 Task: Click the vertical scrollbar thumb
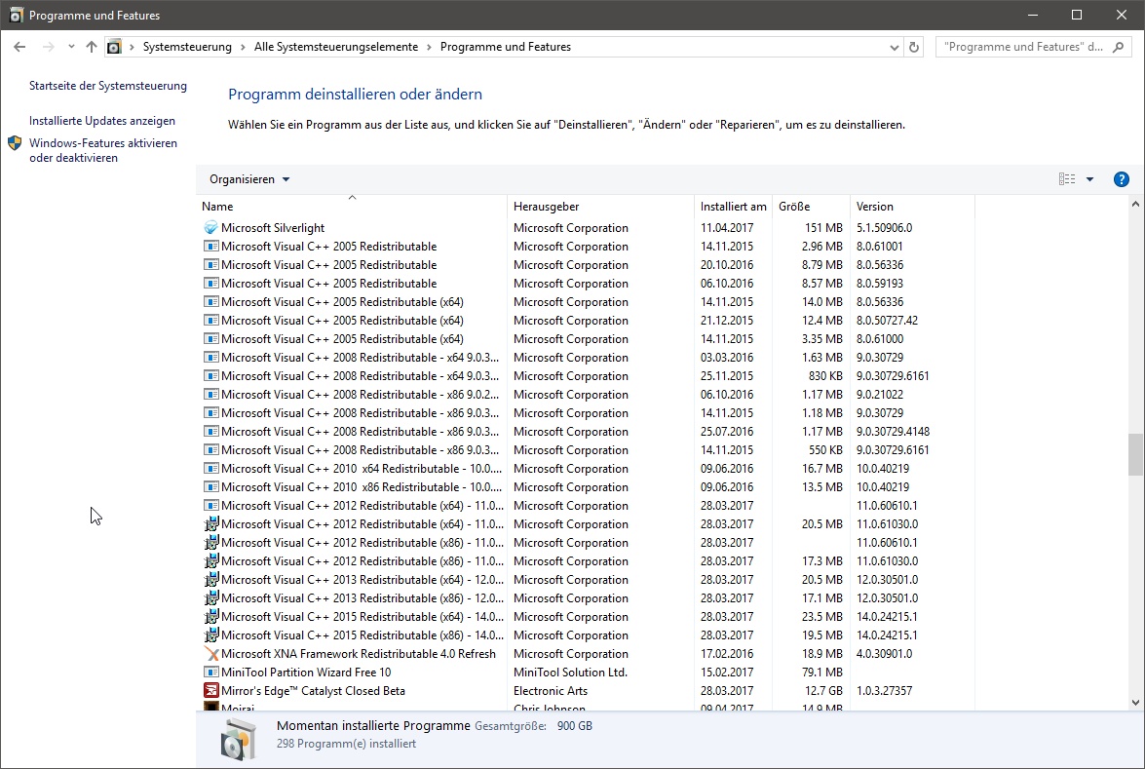point(1135,454)
